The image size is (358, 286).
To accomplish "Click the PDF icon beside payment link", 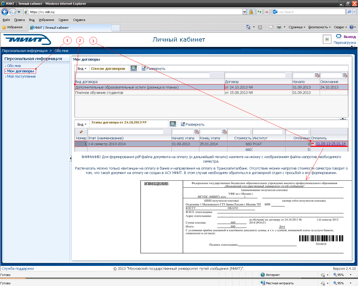I will click(x=313, y=144).
